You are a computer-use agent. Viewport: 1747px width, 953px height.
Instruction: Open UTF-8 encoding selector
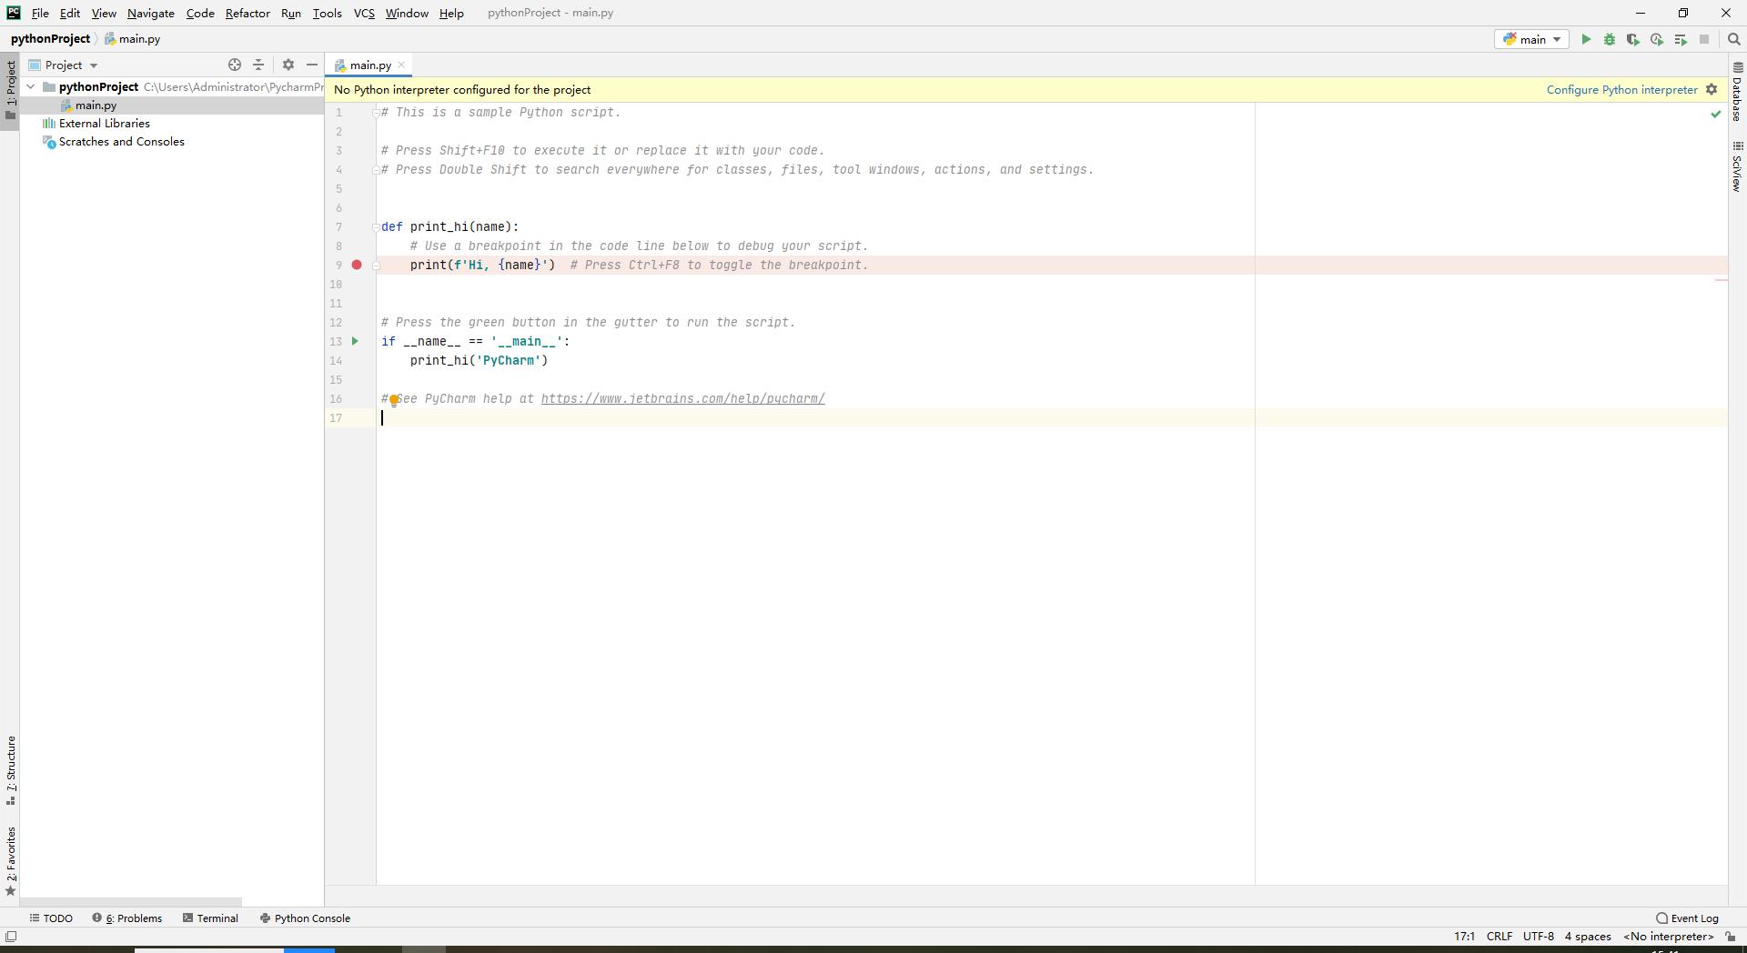(1538, 937)
